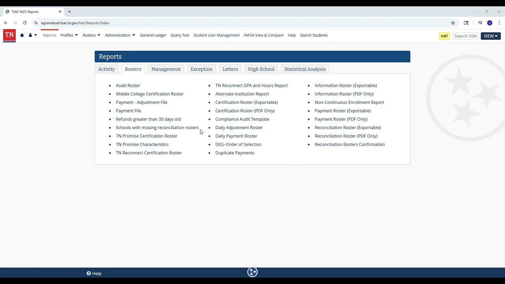Close the TSAC FAST: Reports tab
Image resolution: width=505 pixels, height=284 pixels.
pyautogui.click(x=60, y=12)
